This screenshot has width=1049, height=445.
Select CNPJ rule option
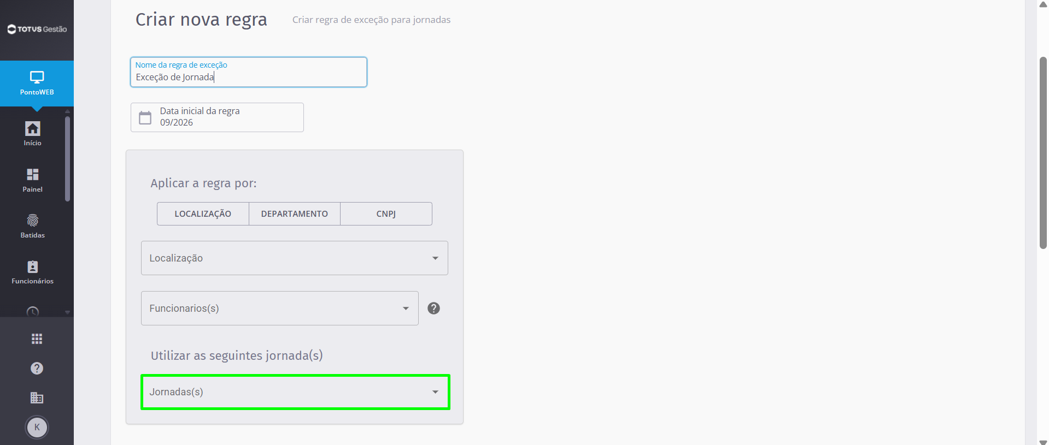pyautogui.click(x=386, y=213)
